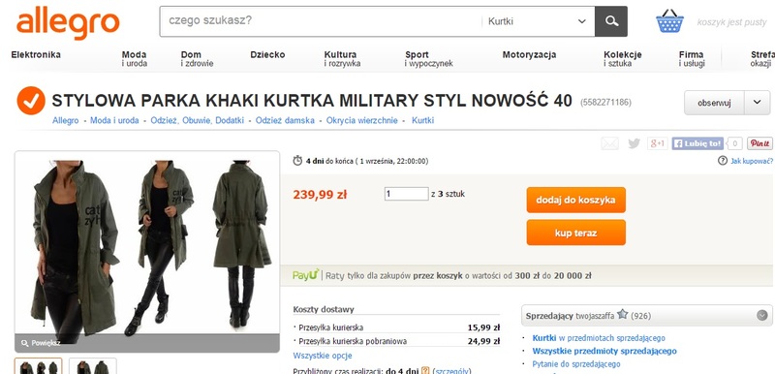Open the Kurtki category dropdown in search

point(538,21)
